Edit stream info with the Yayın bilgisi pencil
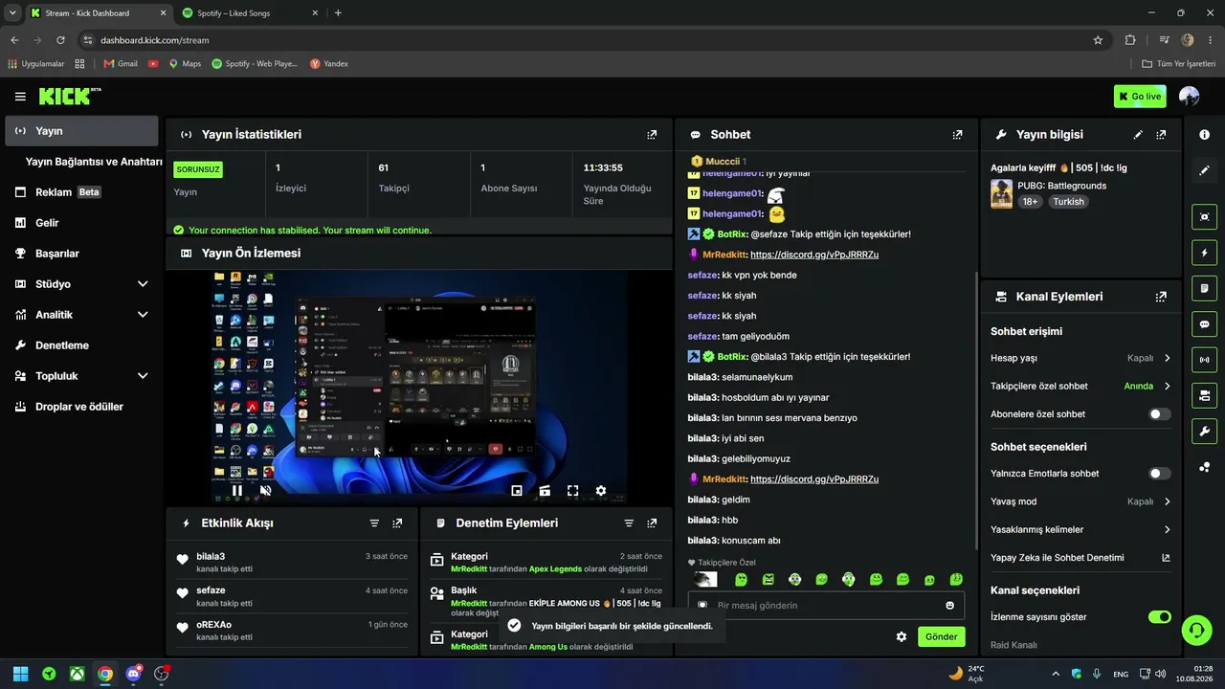 pos(1138,135)
